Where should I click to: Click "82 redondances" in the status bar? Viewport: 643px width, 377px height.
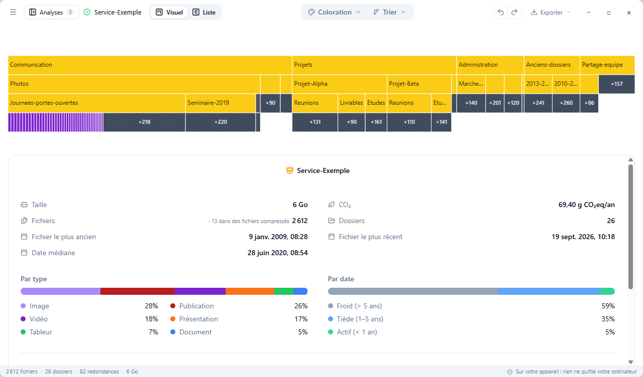point(99,372)
